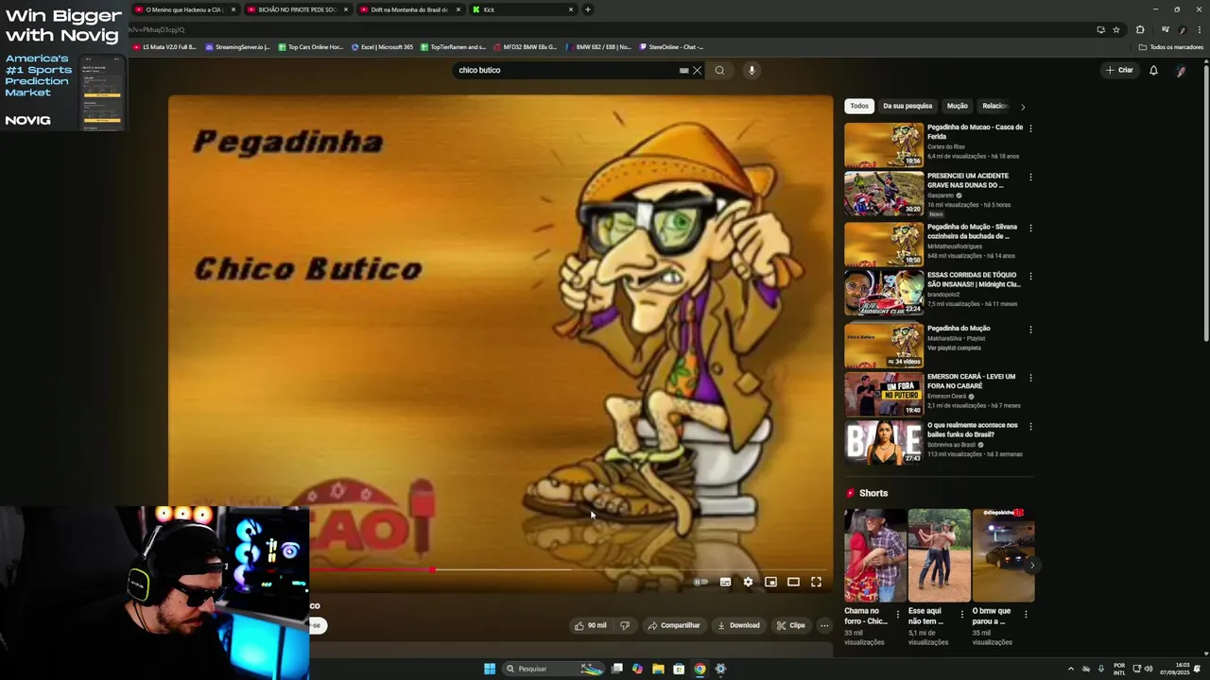1210x680 pixels.
Task: Open Windows Start menu
Action: [x=490, y=669]
